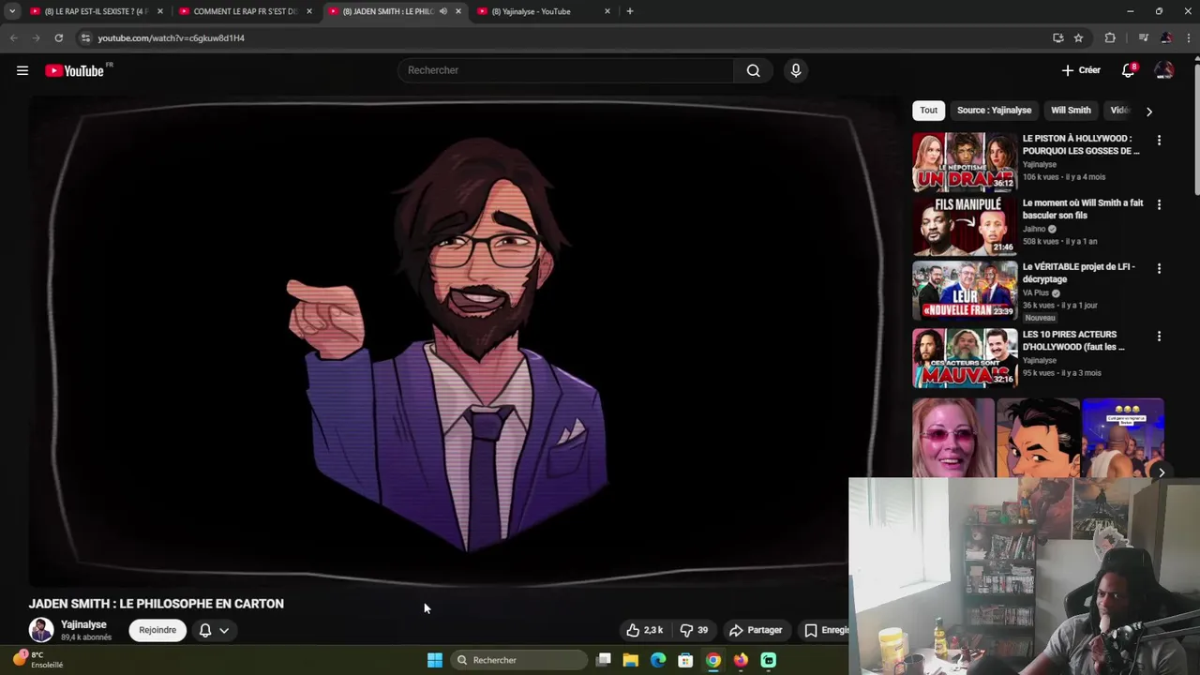Open the YouTube hamburger guide menu
Viewport: 1200px width, 675px height.
point(22,70)
